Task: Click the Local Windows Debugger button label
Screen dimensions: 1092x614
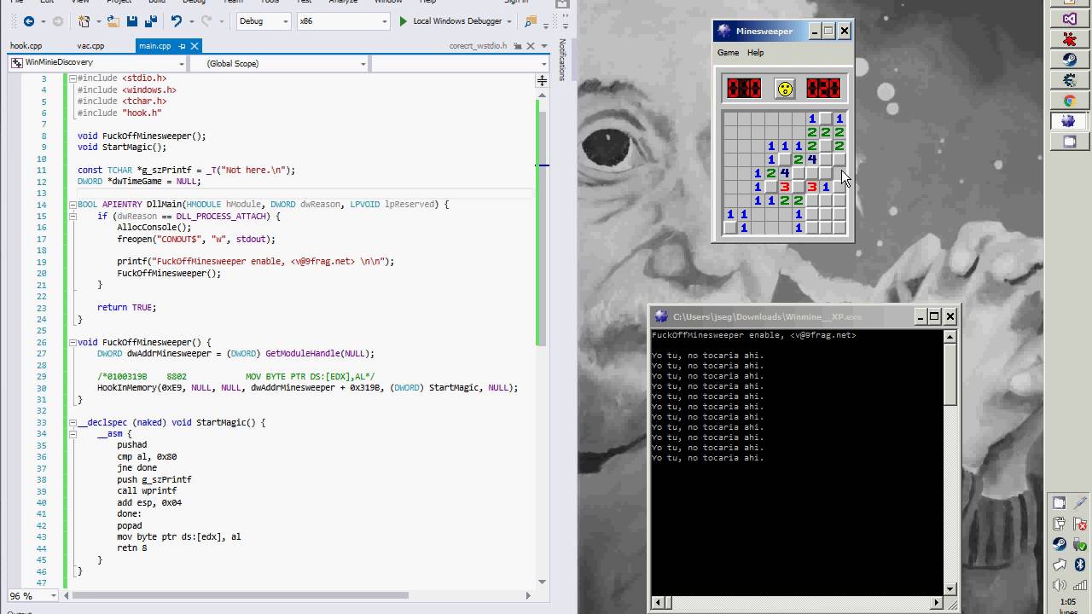Action: point(457,21)
